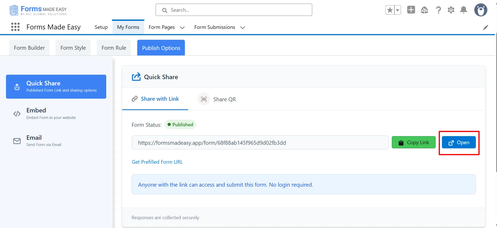Click the Favorites star icon
497x228 pixels.
point(390,10)
